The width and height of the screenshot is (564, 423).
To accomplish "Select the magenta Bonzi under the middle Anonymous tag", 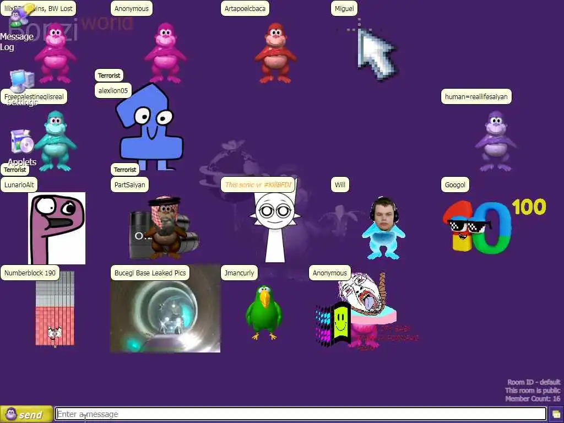I will point(165,52).
